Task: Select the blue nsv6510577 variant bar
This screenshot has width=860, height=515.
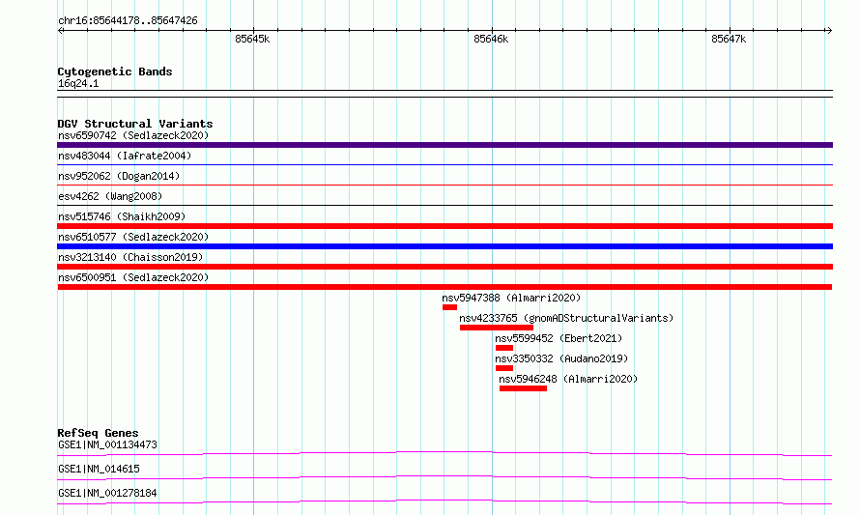Action: point(444,246)
